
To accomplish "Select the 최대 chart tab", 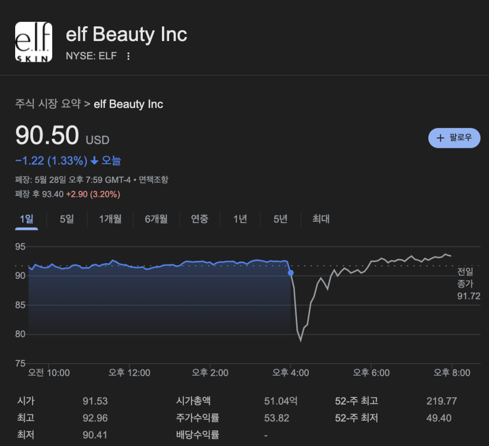I will coord(321,219).
